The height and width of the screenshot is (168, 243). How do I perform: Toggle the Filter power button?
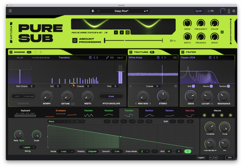click(x=183, y=52)
